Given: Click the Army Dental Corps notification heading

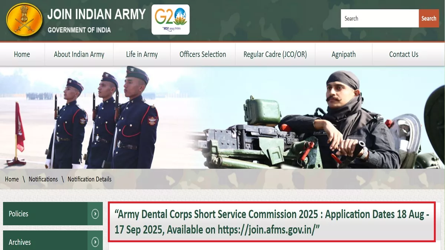Looking at the screenshot, I should (271, 222).
